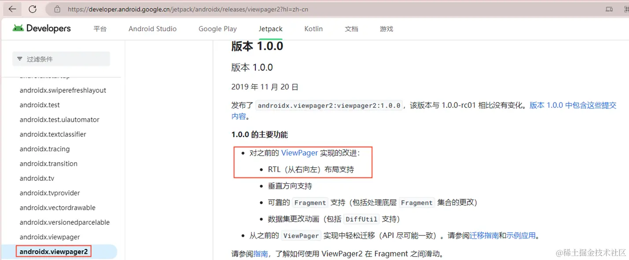Image resolution: width=629 pixels, height=260 pixels.
Task: Open the Kotlin tab
Action: (313, 29)
